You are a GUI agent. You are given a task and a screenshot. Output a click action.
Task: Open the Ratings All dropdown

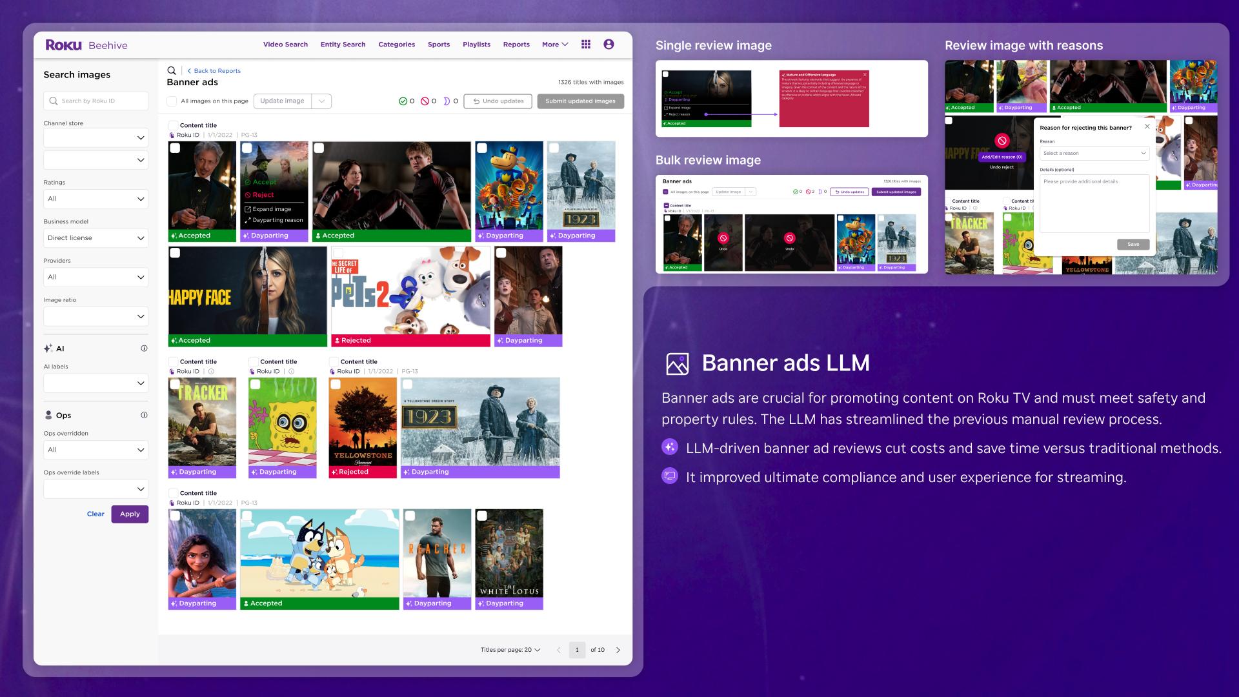pos(96,199)
